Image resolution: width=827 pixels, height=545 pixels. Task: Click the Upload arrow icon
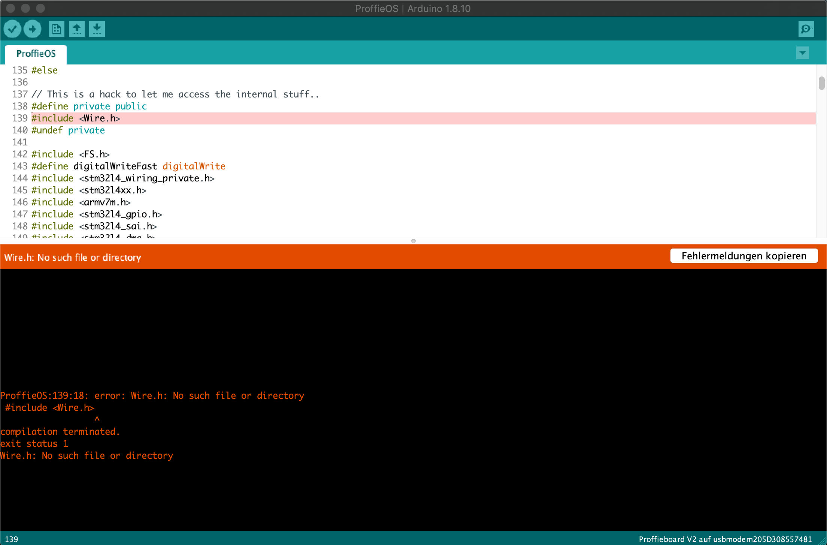(33, 29)
